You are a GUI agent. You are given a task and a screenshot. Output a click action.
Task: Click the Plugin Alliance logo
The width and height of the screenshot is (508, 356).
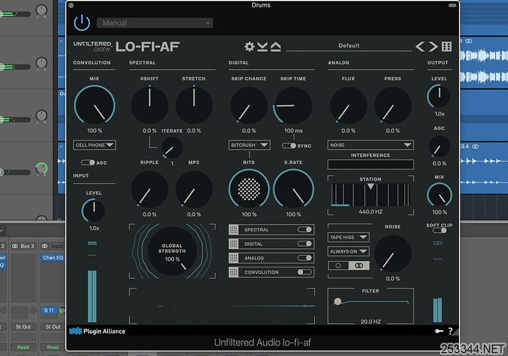[97, 331]
